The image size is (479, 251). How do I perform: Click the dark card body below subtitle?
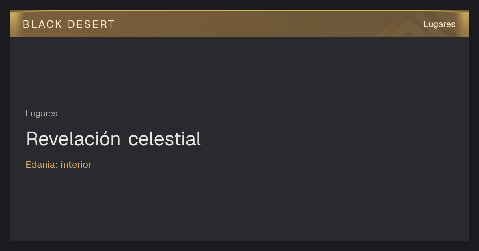[x=239, y=203]
